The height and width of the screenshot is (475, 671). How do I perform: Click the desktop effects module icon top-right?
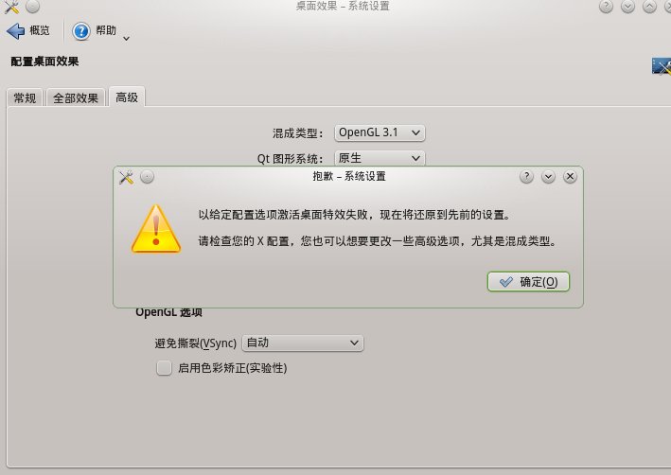[x=662, y=66]
